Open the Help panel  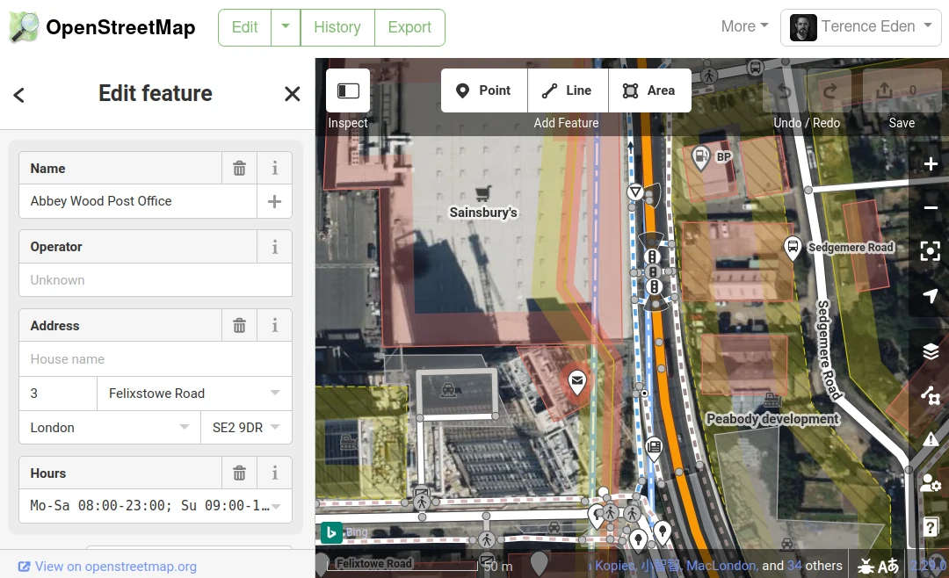[x=931, y=526]
